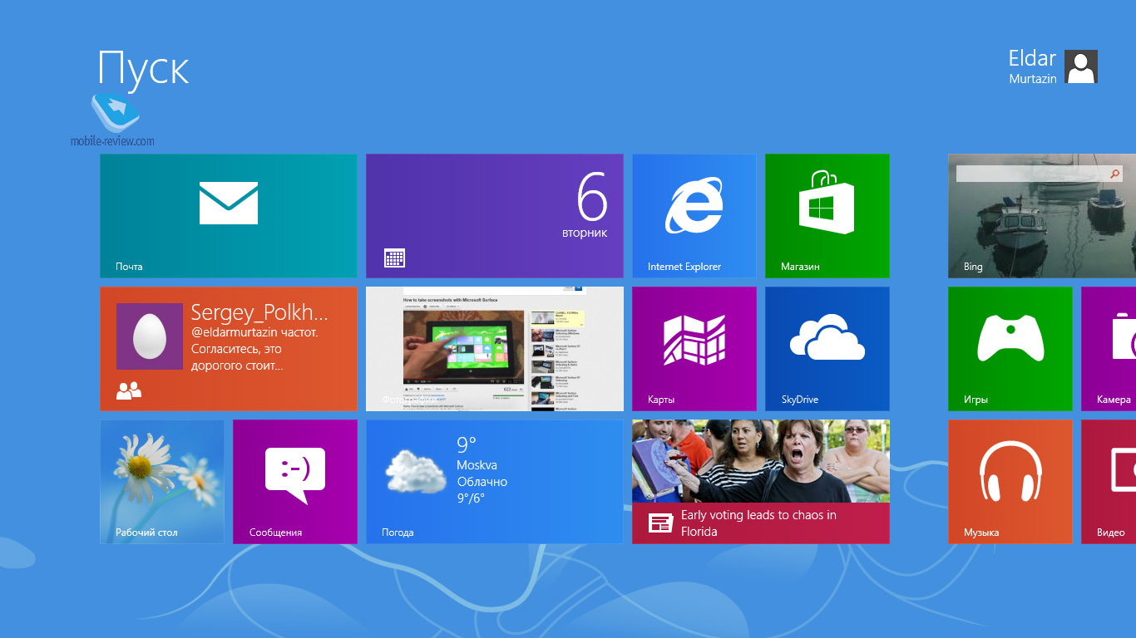Screen dimensions: 1136x638
Task: Open the Calendar tile showing 6 вторник
Action: point(495,216)
